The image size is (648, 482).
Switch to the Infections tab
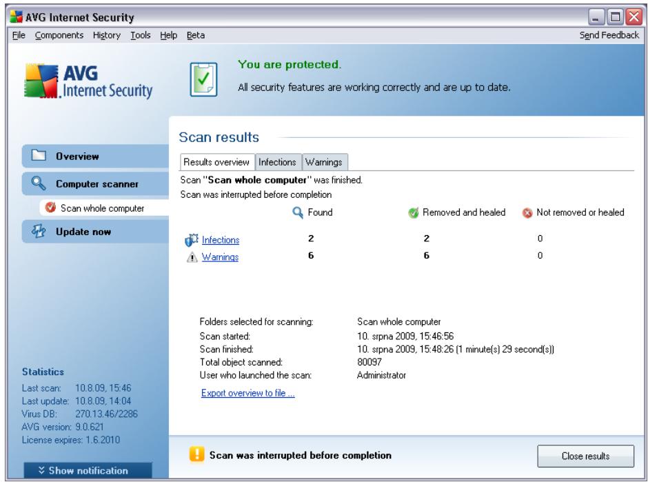pos(278,162)
